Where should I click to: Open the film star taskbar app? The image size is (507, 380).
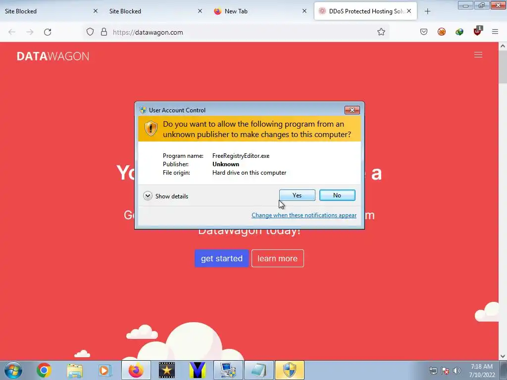coord(167,370)
